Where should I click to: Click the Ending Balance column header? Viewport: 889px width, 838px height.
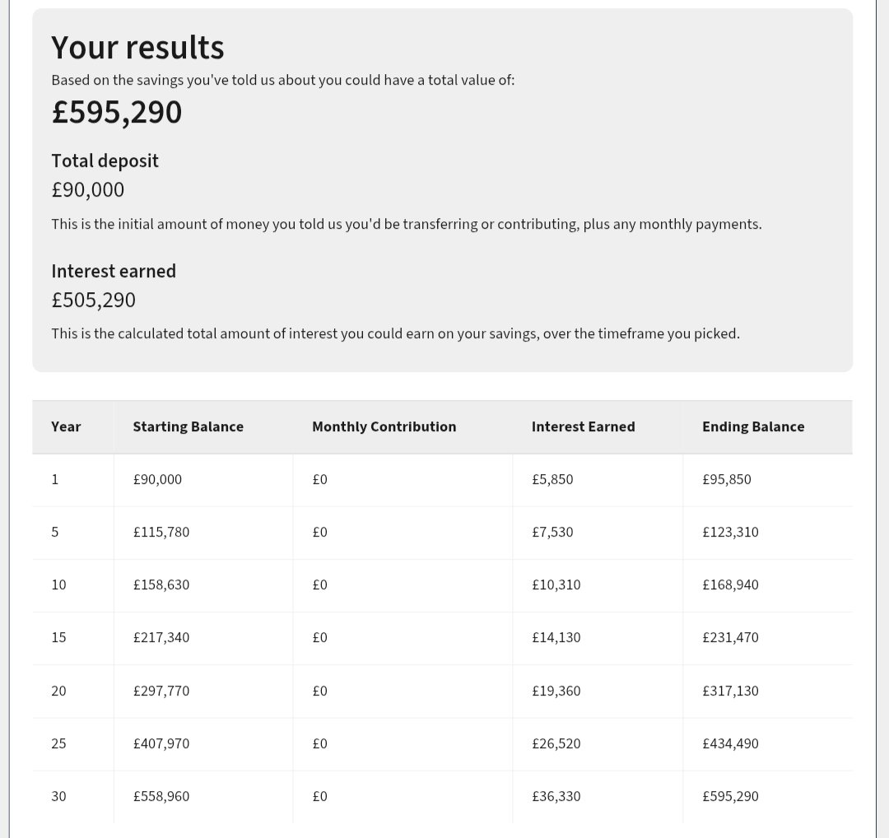(x=753, y=427)
